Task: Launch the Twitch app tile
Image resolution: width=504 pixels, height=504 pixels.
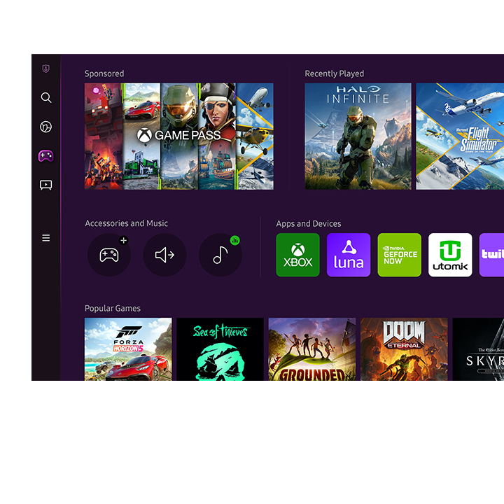Action: pyautogui.click(x=492, y=255)
